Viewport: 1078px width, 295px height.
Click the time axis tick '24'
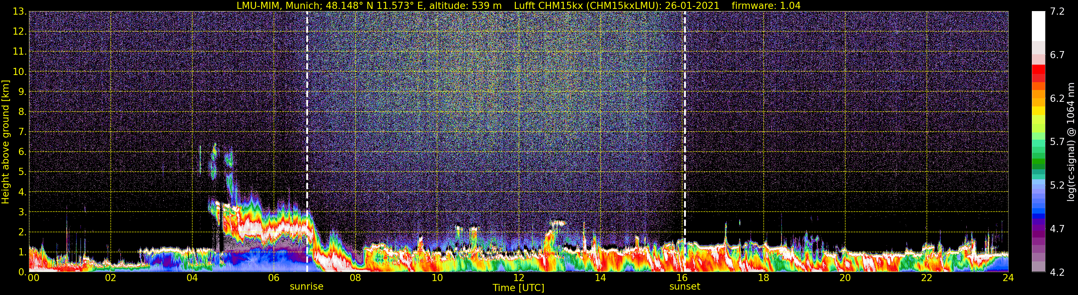1008,278
